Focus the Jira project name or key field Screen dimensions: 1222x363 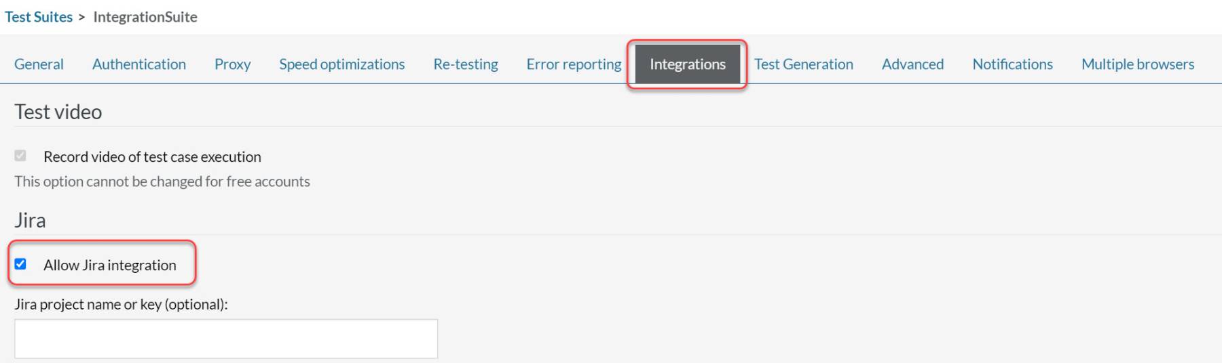click(x=226, y=339)
